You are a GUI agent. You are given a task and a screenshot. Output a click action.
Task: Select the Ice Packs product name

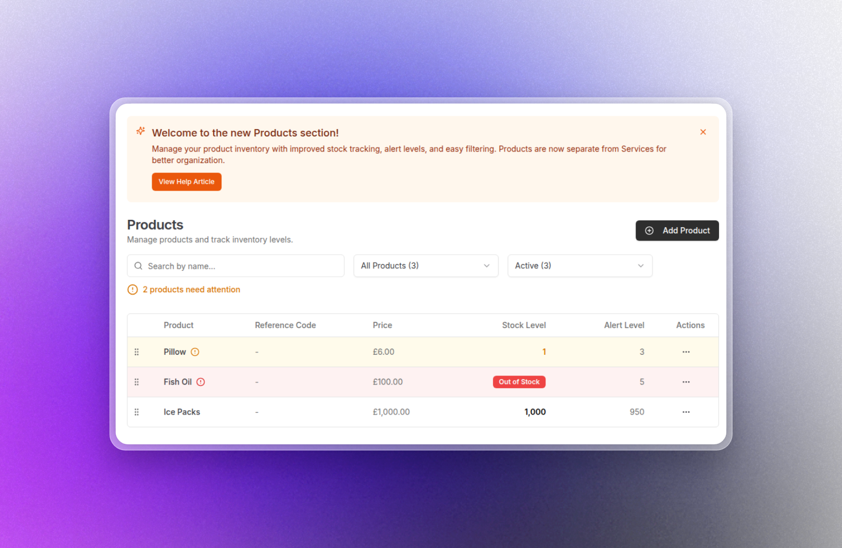tap(181, 412)
